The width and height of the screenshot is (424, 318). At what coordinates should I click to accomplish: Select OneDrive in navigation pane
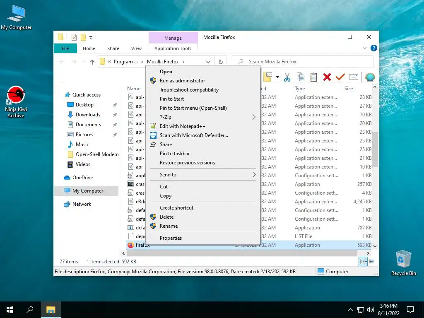[82, 178]
